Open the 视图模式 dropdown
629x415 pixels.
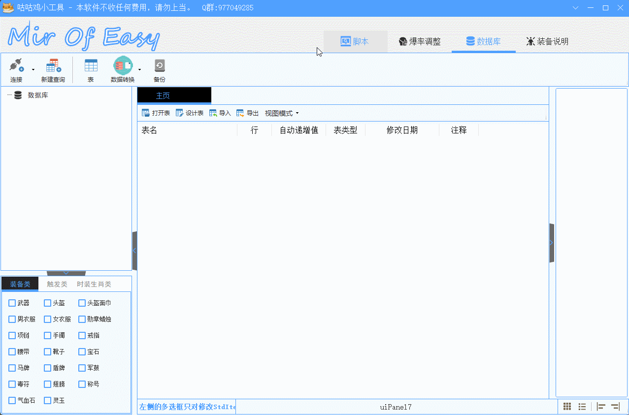click(282, 113)
